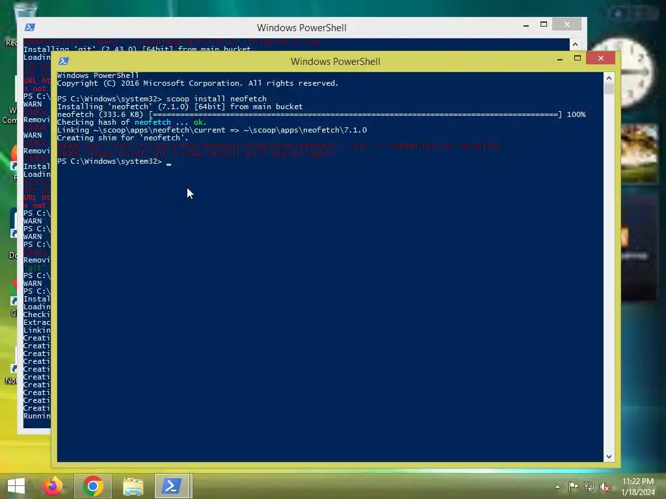This screenshot has height=499, width=666.
Task: Click the slideshow picture gadget on desktop
Action: (639, 153)
